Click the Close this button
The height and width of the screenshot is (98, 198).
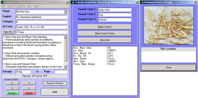pos(105,40)
